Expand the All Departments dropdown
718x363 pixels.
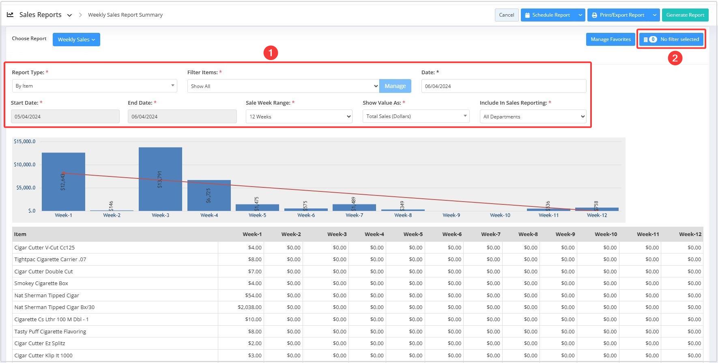[x=533, y=116]
